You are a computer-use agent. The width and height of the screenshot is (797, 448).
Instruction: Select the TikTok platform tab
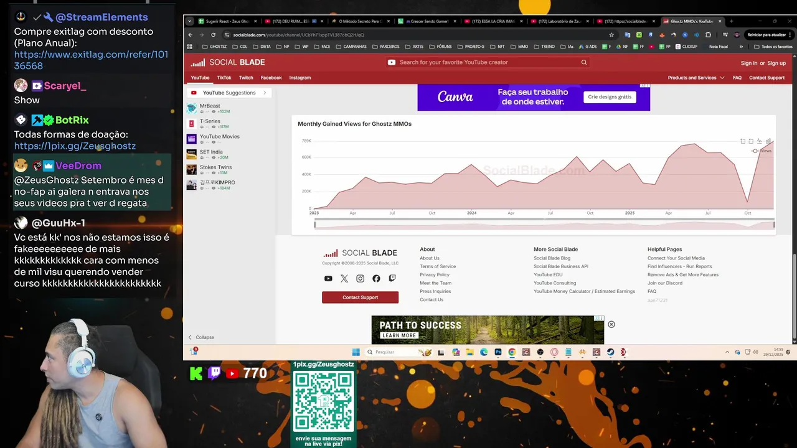point(224,78)
